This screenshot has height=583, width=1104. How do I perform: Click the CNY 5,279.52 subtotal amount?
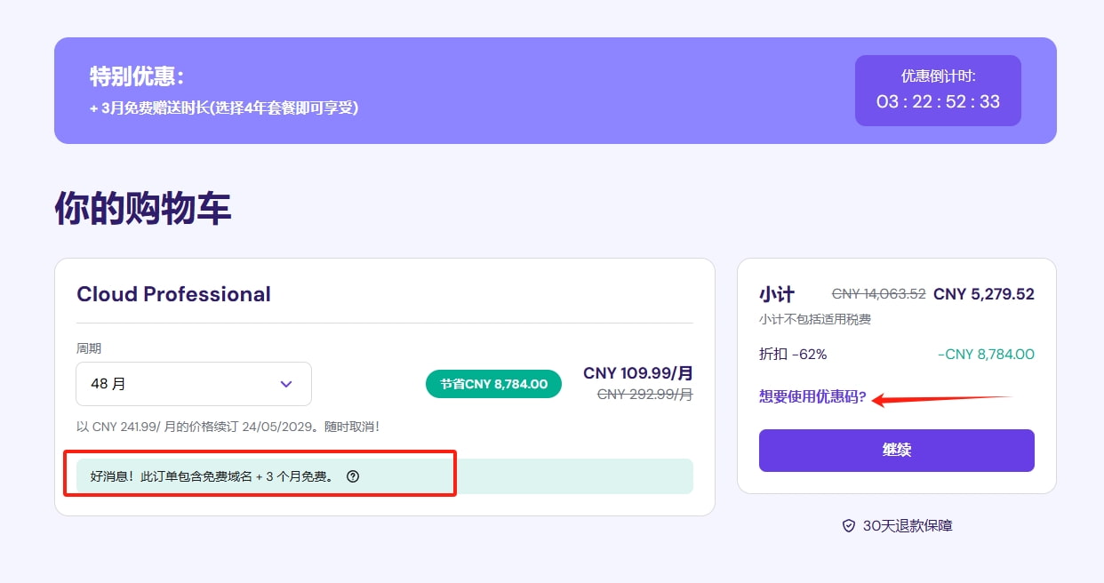click(983, 293)
